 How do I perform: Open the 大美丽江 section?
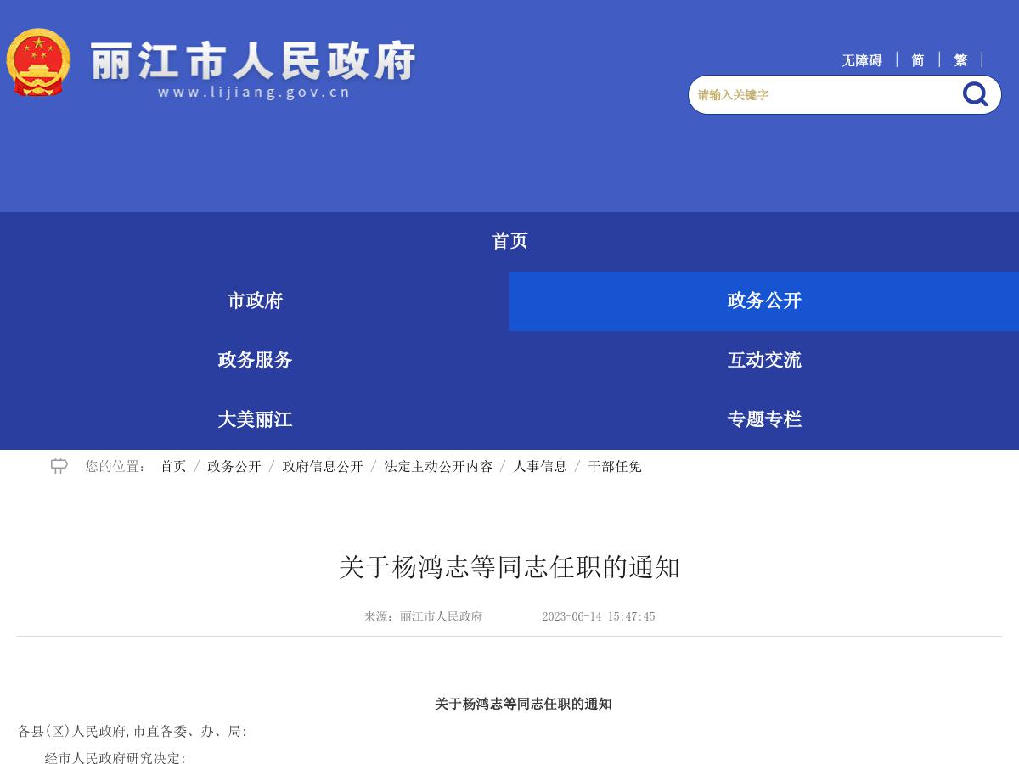[x=254, y=419]
